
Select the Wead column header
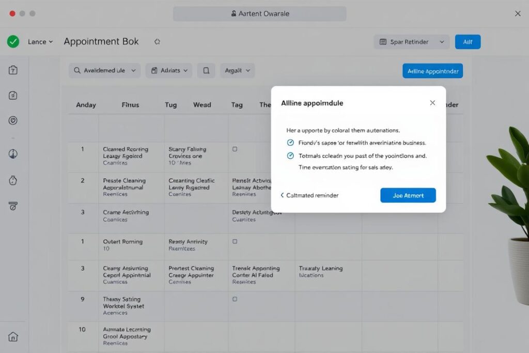pyautogui.click(x=202, y=104)
